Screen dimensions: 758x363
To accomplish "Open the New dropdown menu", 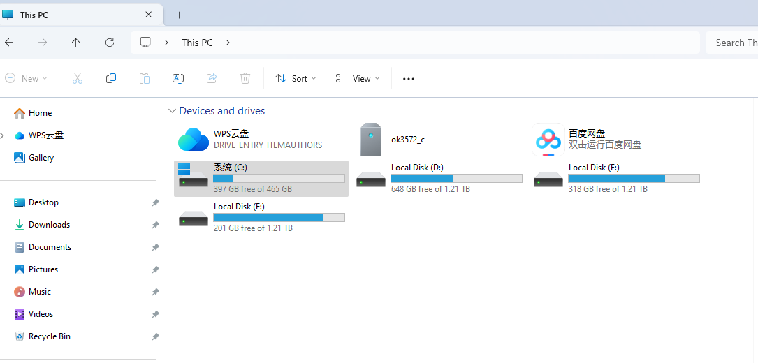I will [x=27, y=78].
